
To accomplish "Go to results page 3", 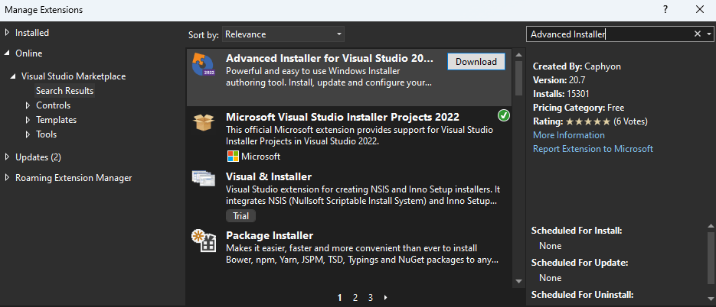I will click(x=371, y=297).
